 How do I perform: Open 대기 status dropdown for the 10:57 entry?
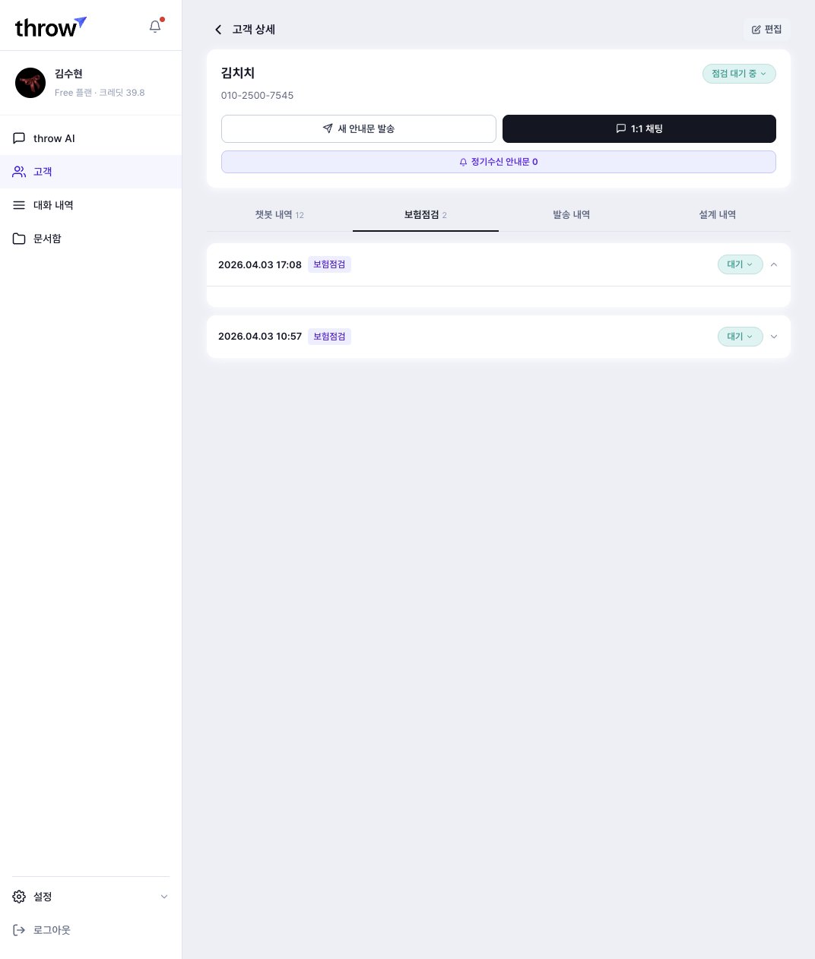(x=740, y=337)
